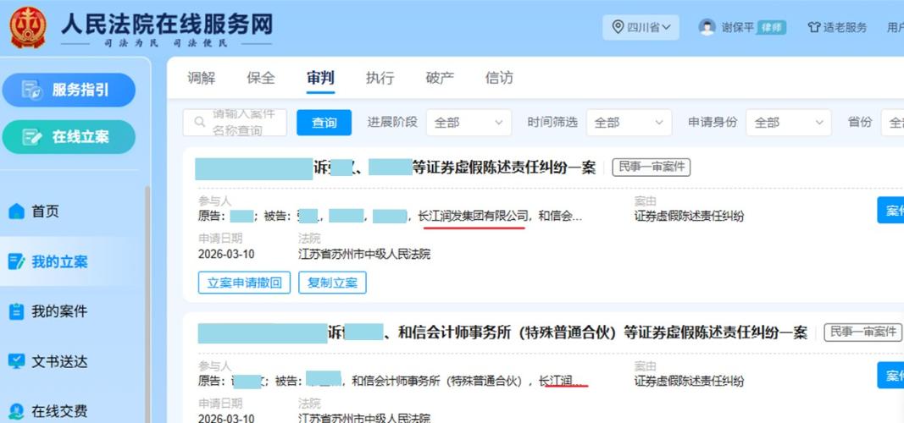
Task: Click second case's 民事一审案件 tag
Action: (862, 332)
